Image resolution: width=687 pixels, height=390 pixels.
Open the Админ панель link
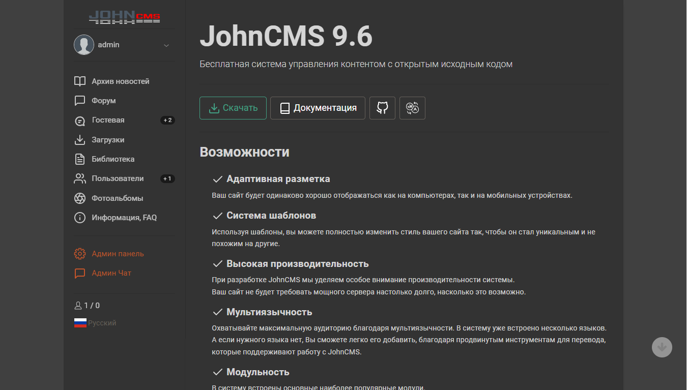coord(118,254)
